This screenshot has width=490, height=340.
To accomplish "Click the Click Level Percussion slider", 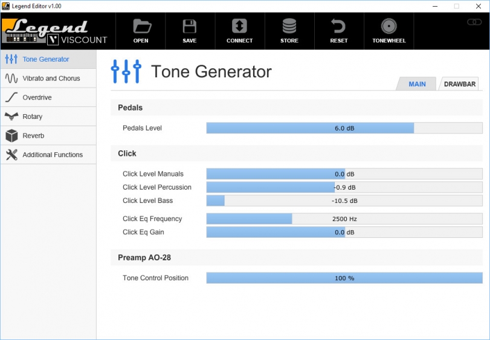I will (x=344, y=187).
